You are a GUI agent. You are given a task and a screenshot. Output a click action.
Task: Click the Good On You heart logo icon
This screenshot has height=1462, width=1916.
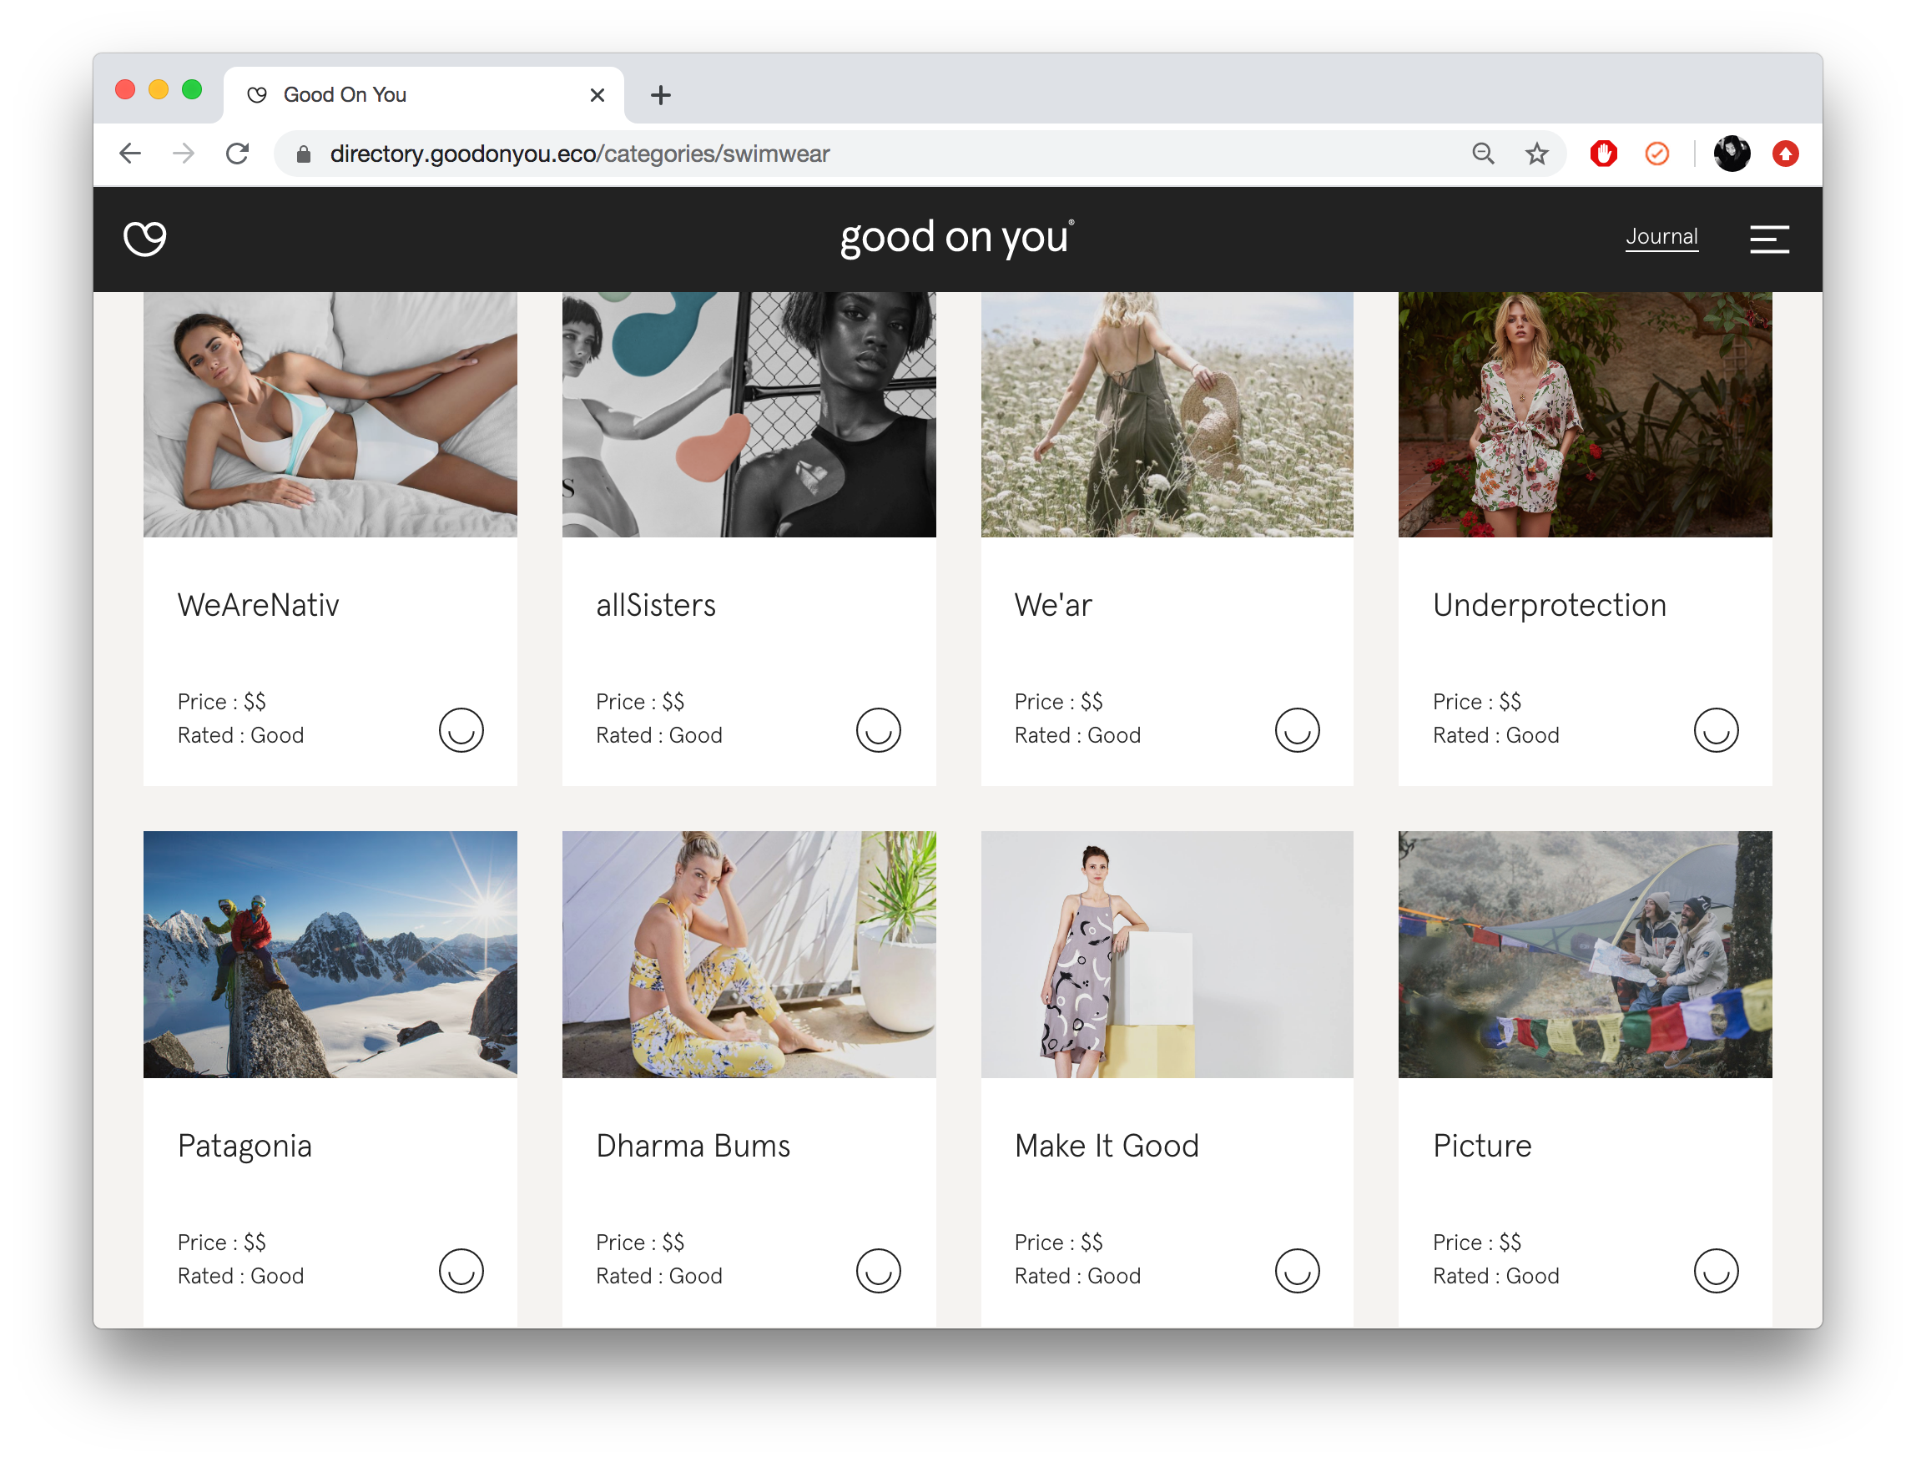tap(148, 236)
